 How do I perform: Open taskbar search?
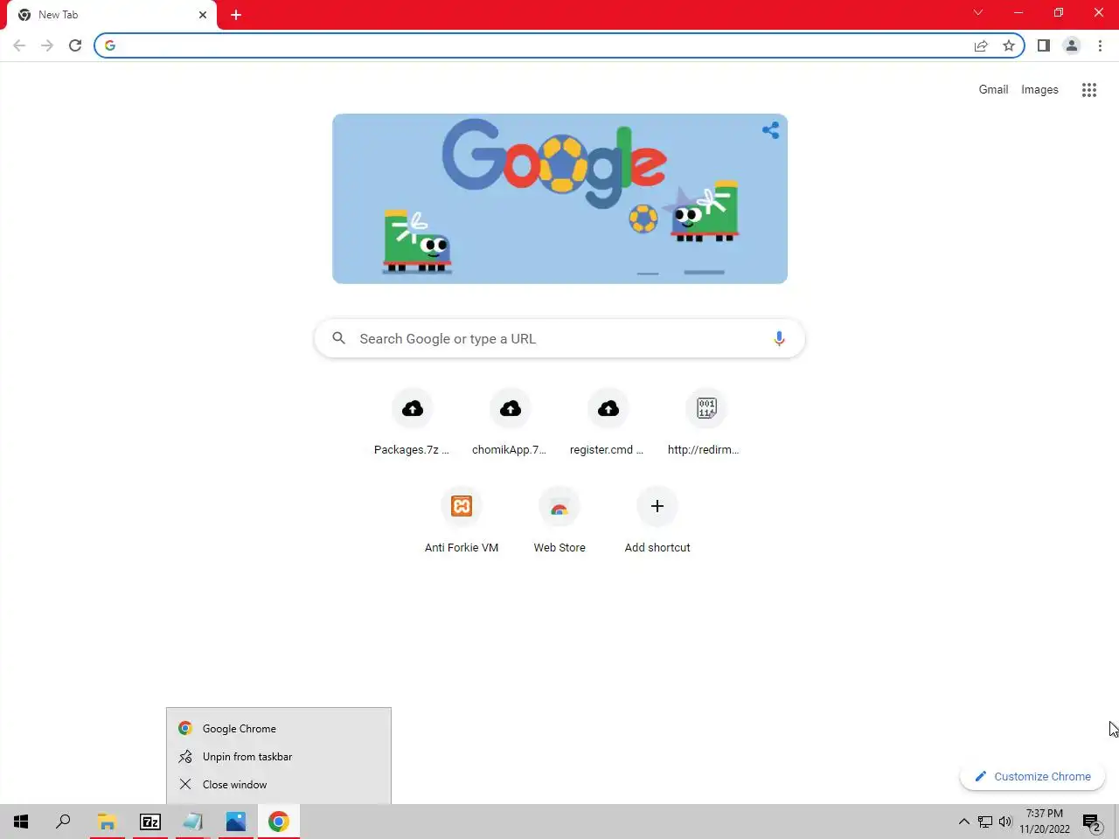click(63, 822)
